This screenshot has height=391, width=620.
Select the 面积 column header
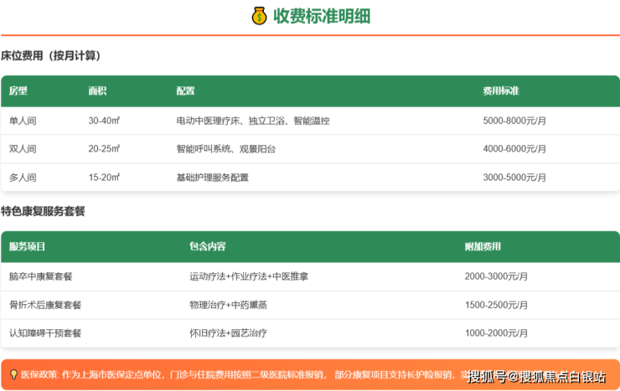tap(97, 90)
